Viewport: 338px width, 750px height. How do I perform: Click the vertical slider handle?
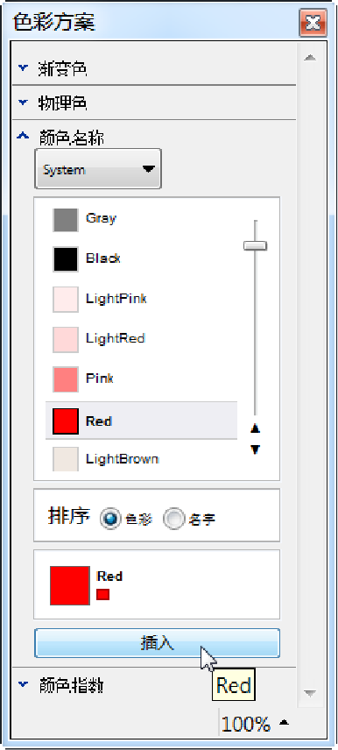[x=256, y=246]
